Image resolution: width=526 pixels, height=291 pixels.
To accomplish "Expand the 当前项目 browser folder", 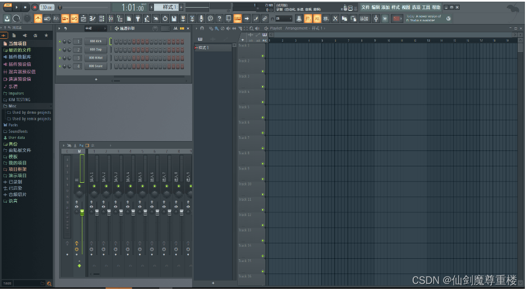I will [x=18, y=44].
